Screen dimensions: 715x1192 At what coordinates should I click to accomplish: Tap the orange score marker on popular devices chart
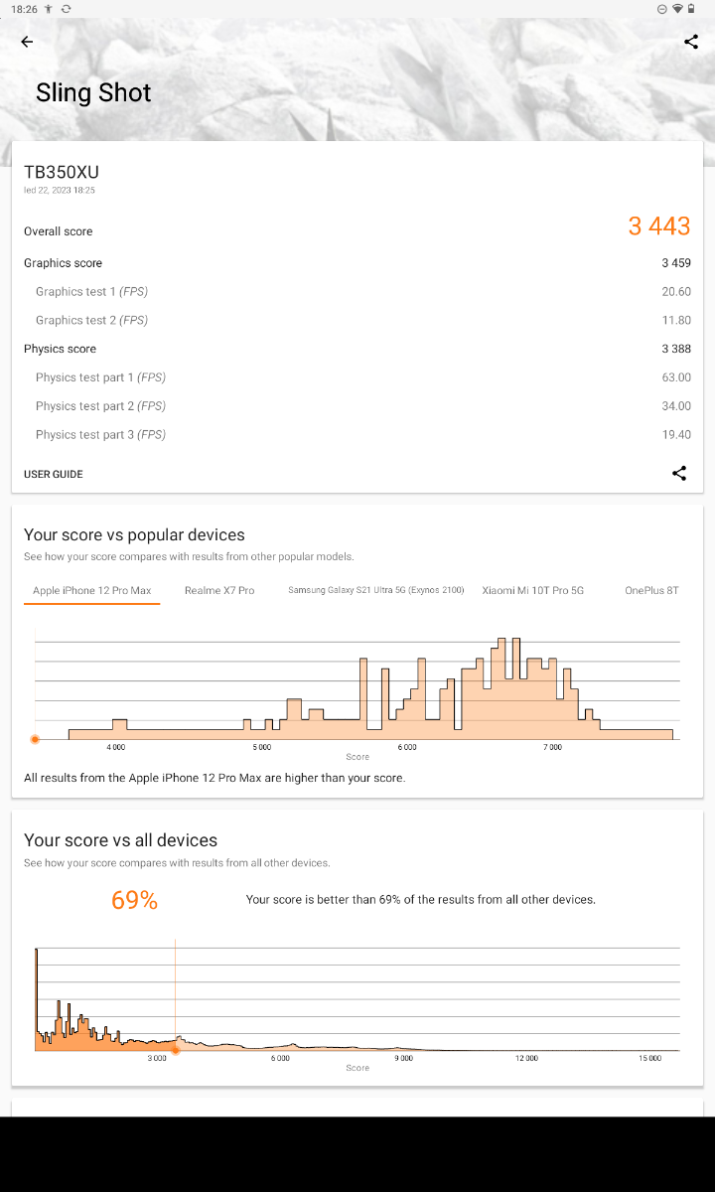tap(35, 739)
